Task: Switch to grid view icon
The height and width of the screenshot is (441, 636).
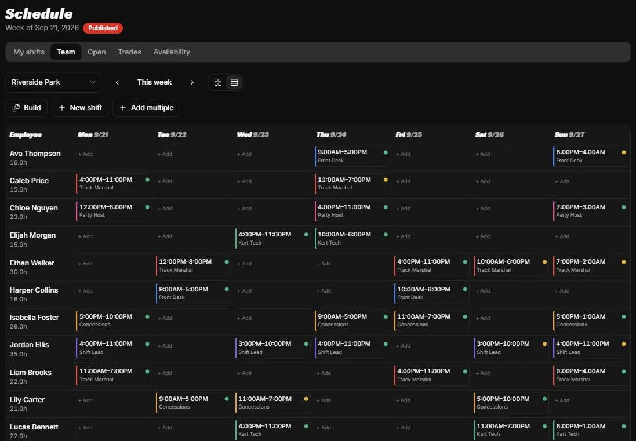Action: tap(218, 82)
